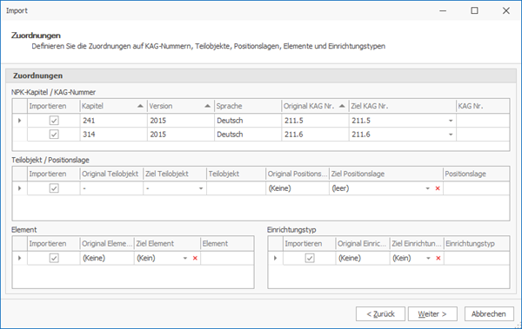Select Original KAG Nr. cell 211.6
Screen dimensions: 522x329
coord(315,135)
